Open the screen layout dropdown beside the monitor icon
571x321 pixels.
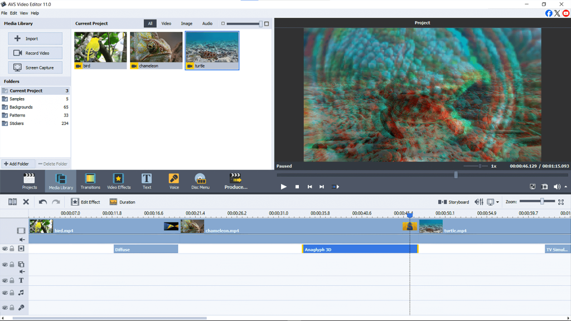coord(497,202)
